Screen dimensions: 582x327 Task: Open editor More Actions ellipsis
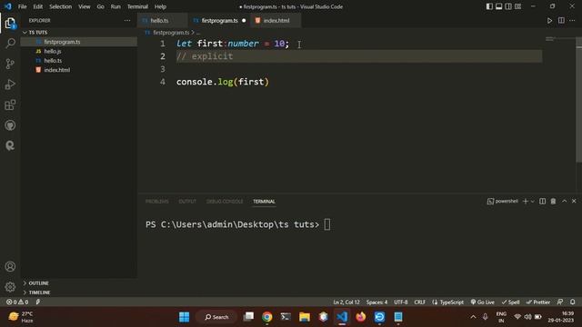[x=572, y=21]
